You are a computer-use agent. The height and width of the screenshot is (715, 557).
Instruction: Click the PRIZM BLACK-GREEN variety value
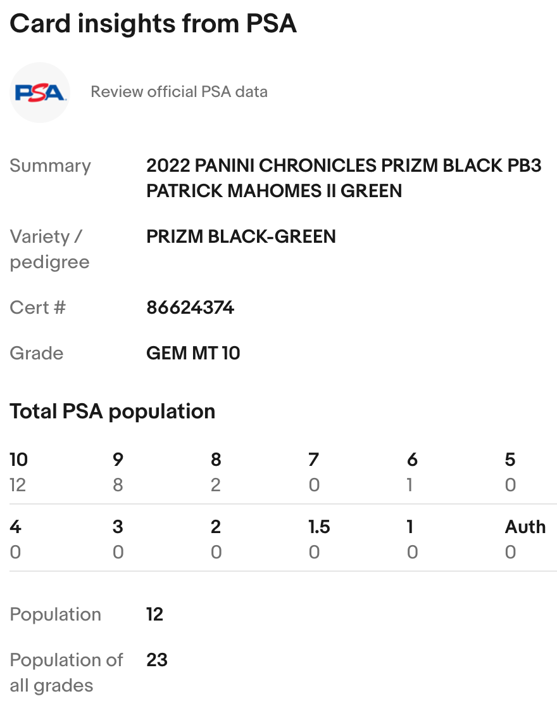point(241,236)
